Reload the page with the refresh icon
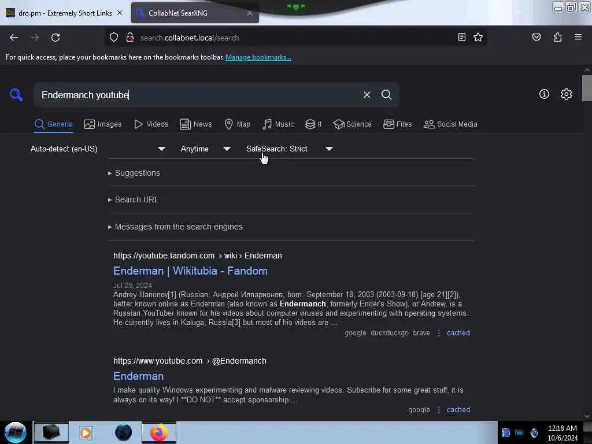The image size is (592, 444). (55, 38)
